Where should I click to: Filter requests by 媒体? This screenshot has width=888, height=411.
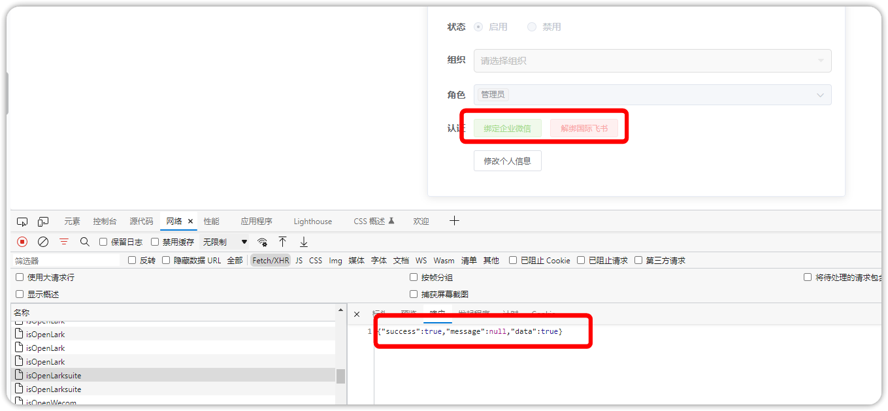(356, 260)
